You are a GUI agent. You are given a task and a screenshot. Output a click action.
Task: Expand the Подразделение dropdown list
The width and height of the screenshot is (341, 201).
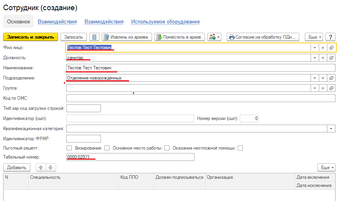(x=314, y=78)
